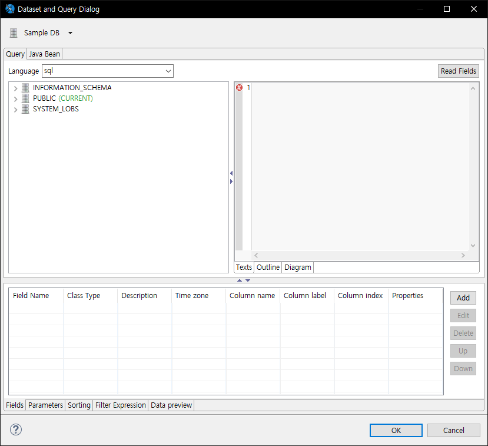
Task: Select the INFORMATION_SCHEMA tree item
Action: click(x=72, y=88)
